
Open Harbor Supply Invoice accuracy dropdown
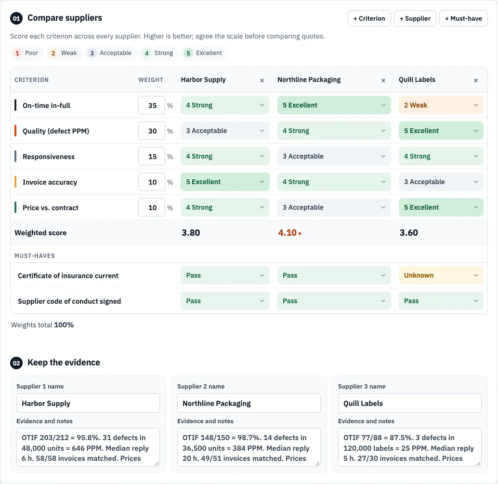point(225,182)
